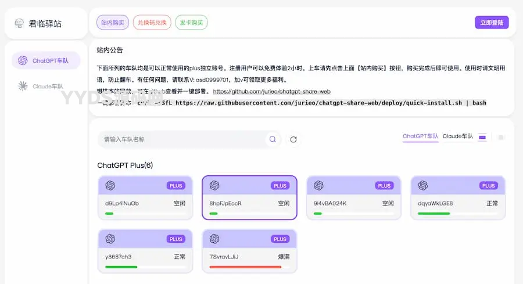Switch to the ChatGPT车队 tab above the cards
Image resolution: width=523 pixels, height=284 pixels.
tap(420, 136)
